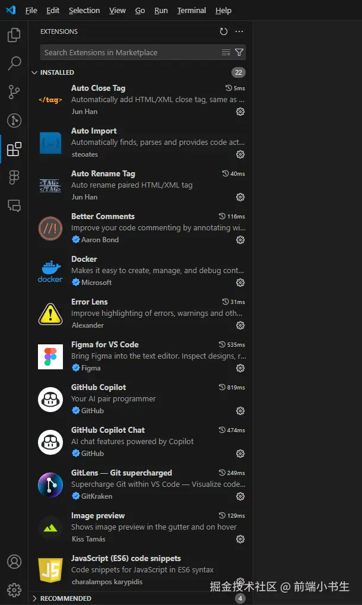Open manage gear for Auto Import
The width and height of the screenshot is (362, 605).
pyautogui.click(x=240, y=154)
